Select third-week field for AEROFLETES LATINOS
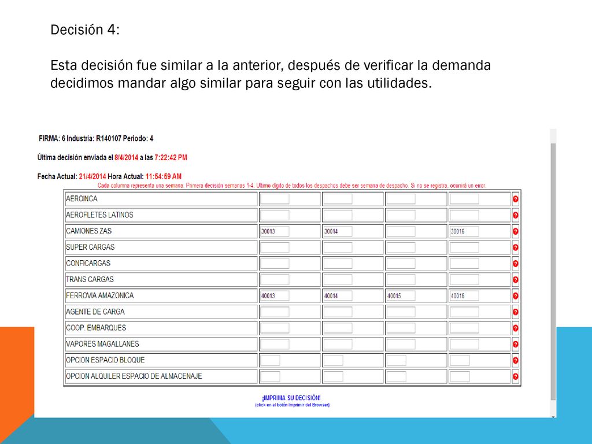This screenshot has width=592, height=444. [401, 215]
